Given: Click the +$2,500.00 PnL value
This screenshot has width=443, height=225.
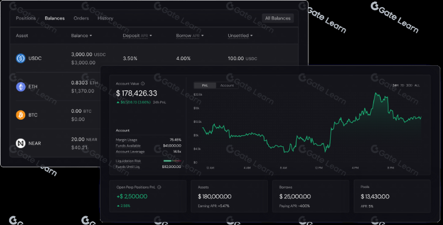Looking at the screenshot, I should [132, 196].
